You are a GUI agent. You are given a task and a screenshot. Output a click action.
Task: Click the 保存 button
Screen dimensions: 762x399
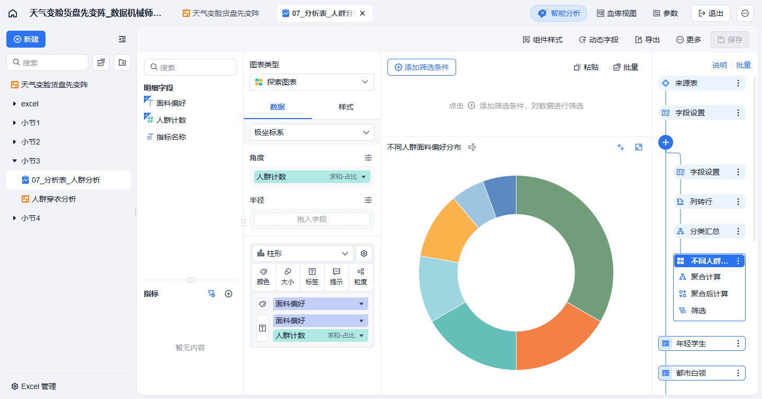[730, 40]
